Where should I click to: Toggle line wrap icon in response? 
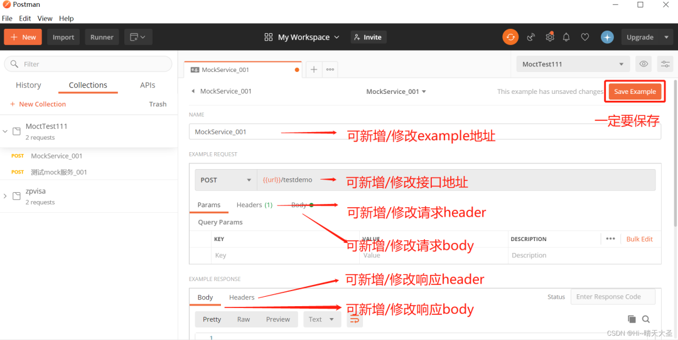click(355, 319)
